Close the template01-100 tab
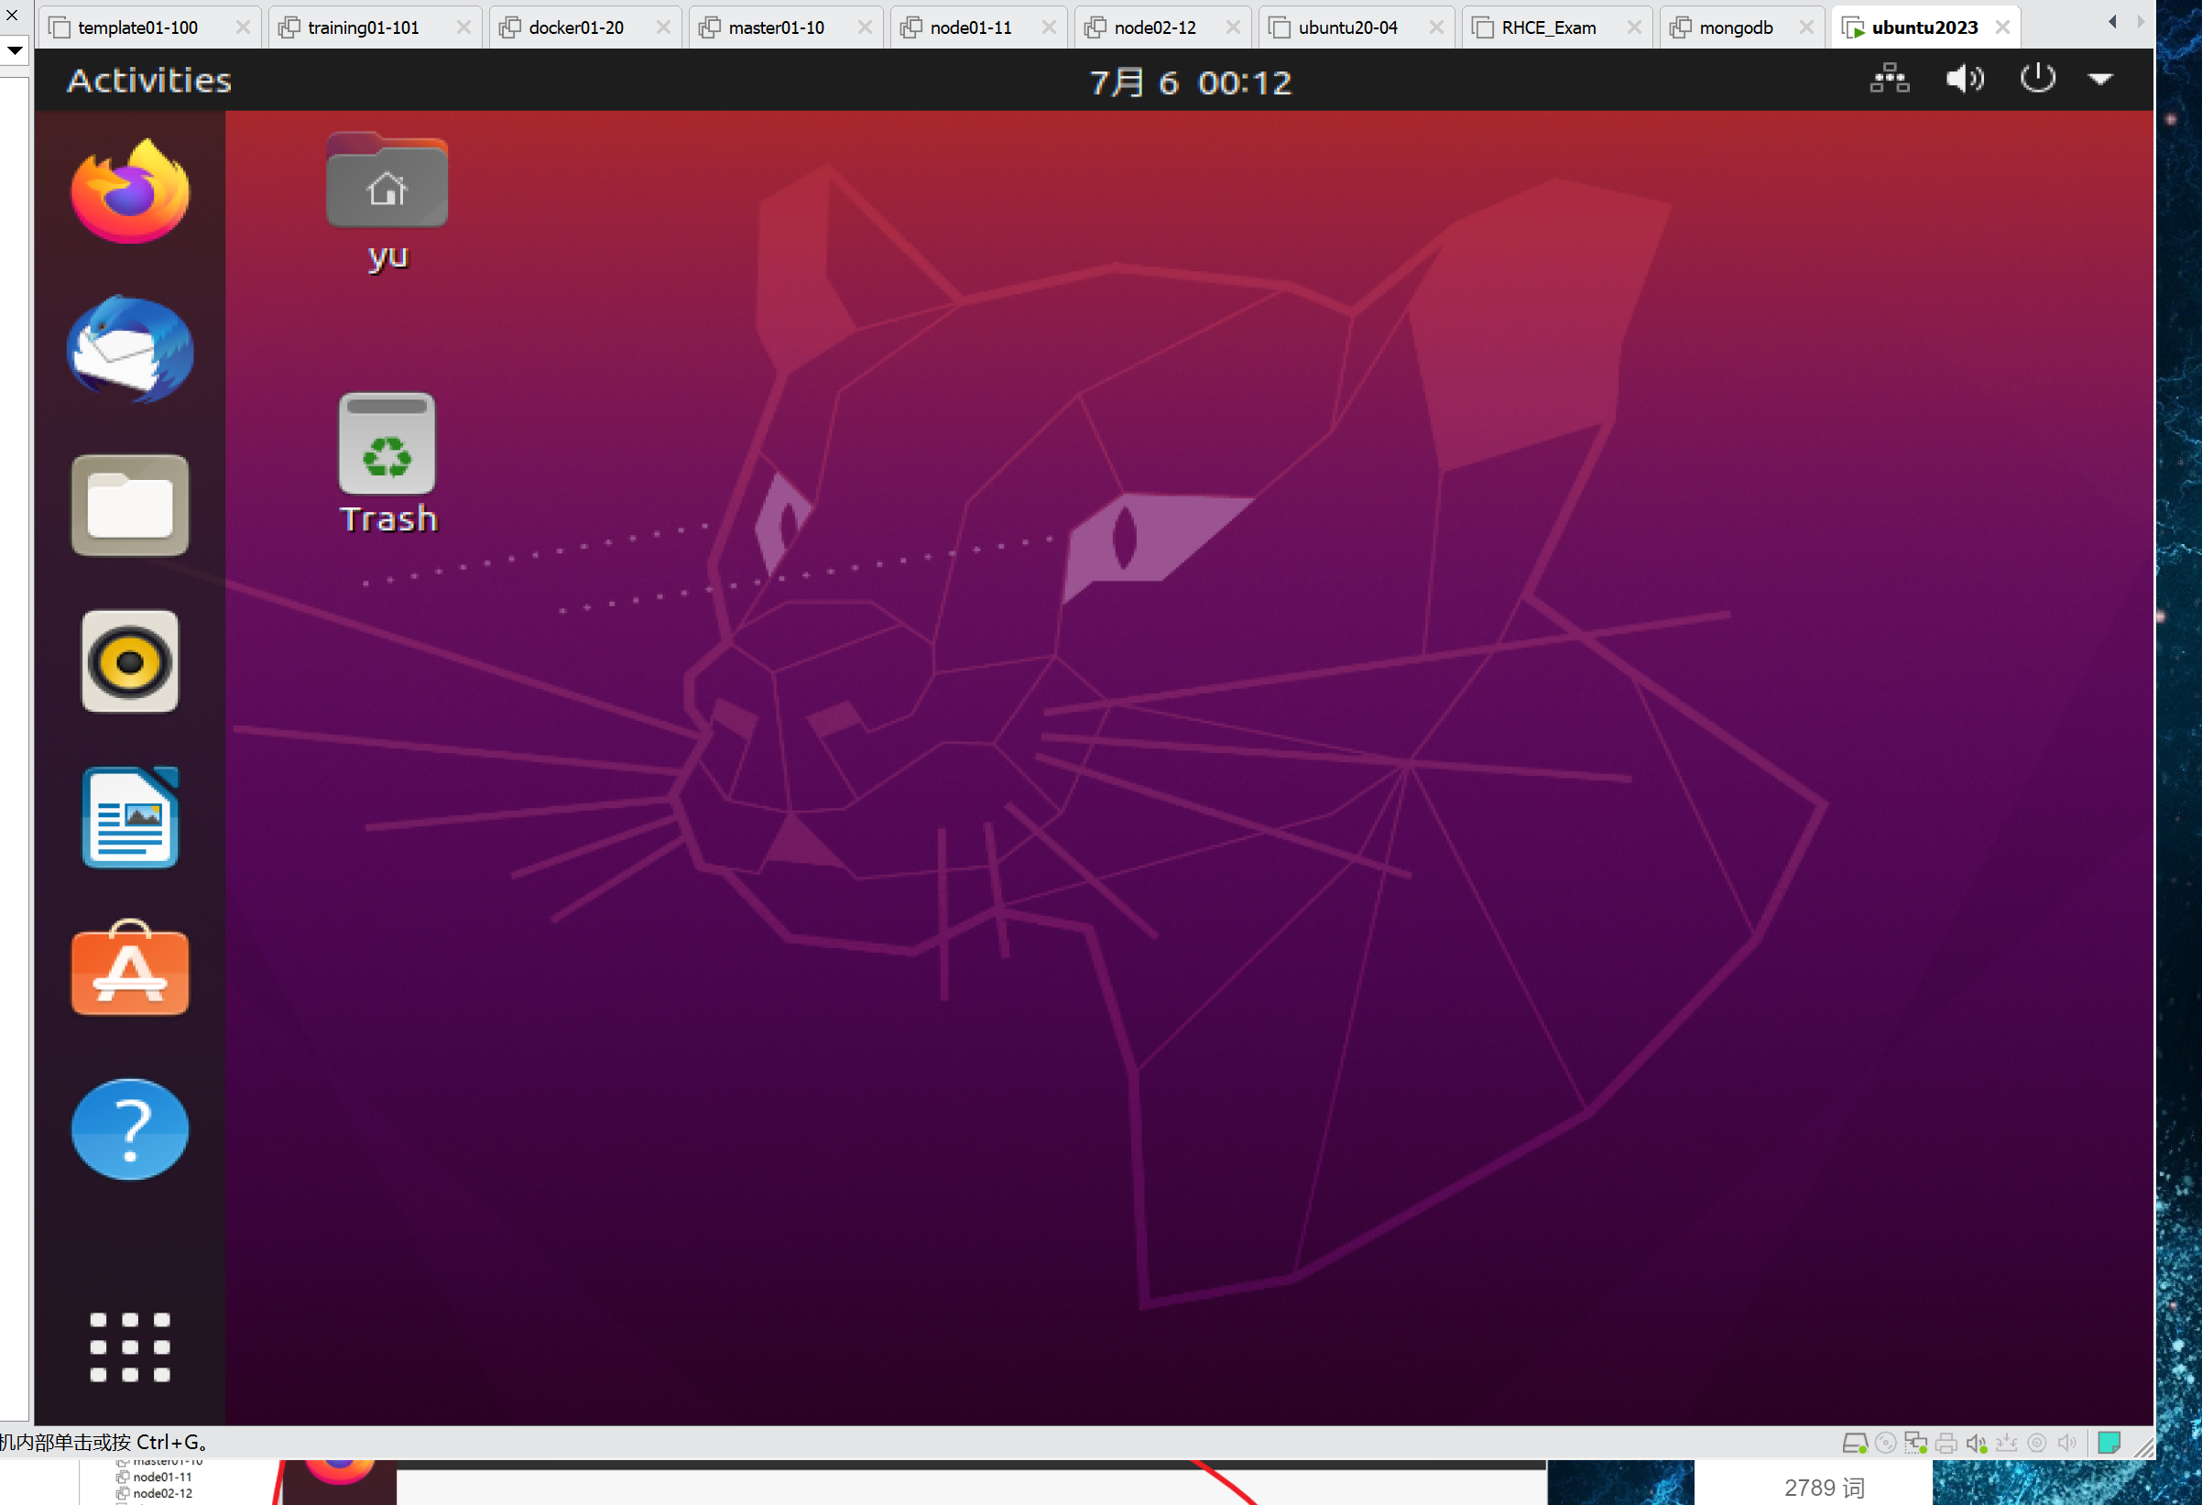2202x1505 pixels. tap(244, 27)
